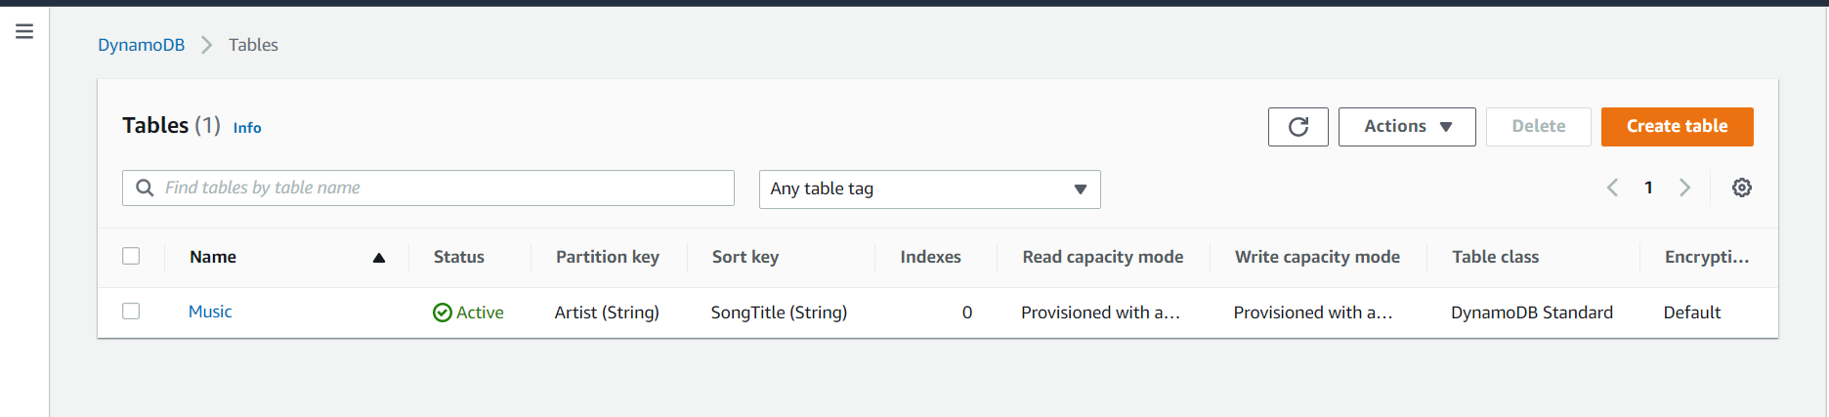Sort by the Status column header
Image resolution: width=1829 pixels, height=417 pixels.
459,257
